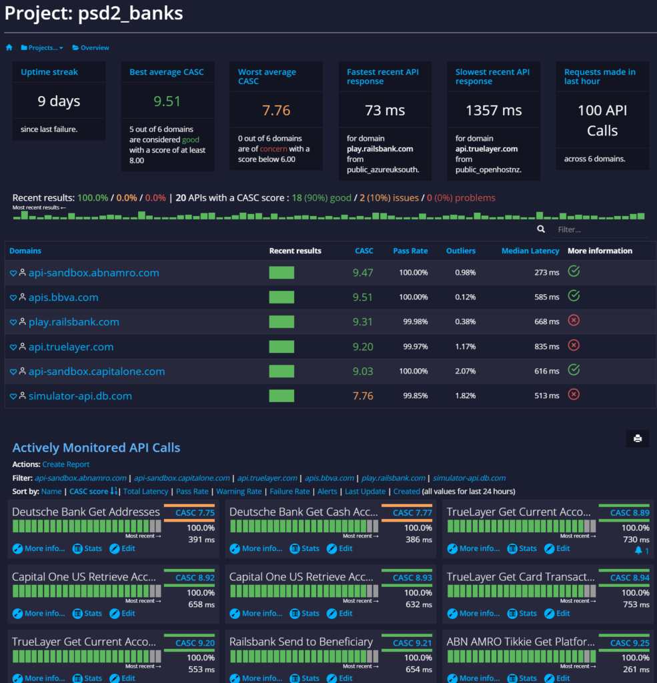Sort API calls by Created

[406, 492]
